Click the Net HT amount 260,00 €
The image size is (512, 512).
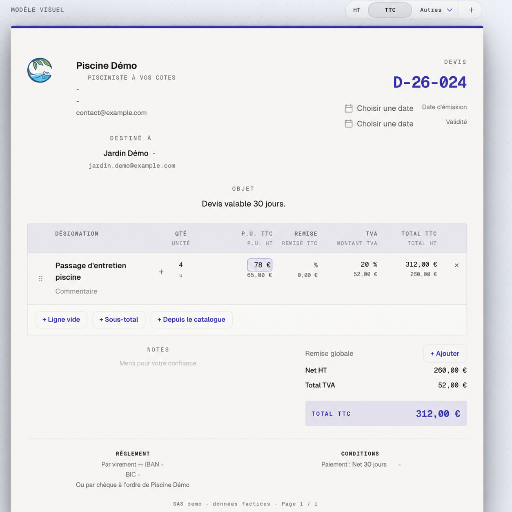pyautogui.click(x=450, y=370)
